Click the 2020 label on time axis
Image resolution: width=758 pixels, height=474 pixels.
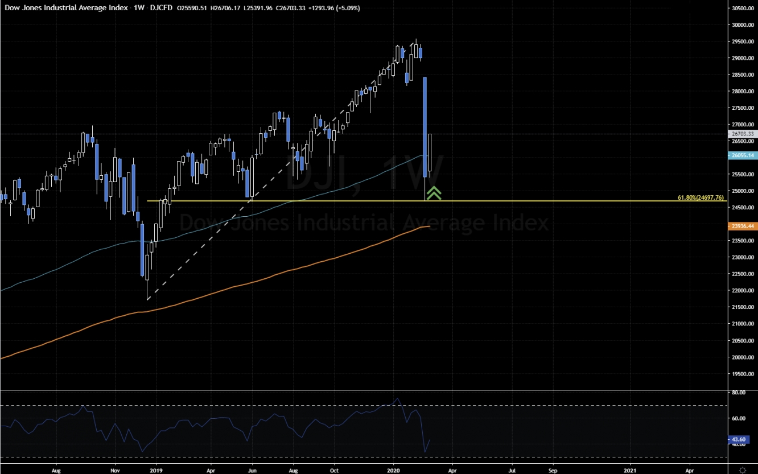pos(393,471)
